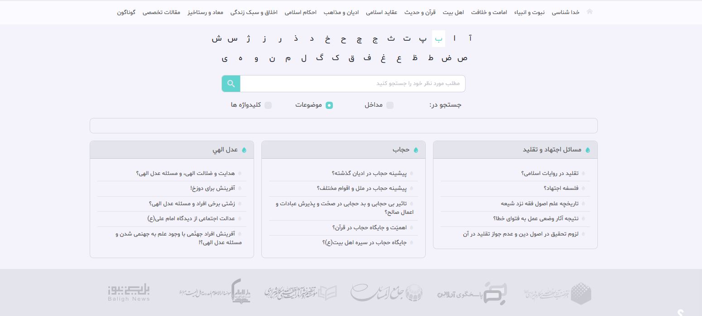This screenshot has height=316, width=702.
Task: Click the drop icon beside حجاب heading
Action: tap(416, 150)
